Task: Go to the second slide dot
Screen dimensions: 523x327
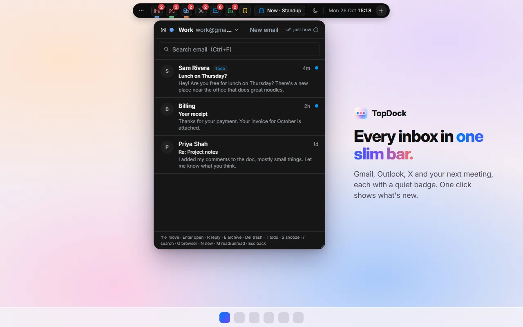Action: point(239,318)
